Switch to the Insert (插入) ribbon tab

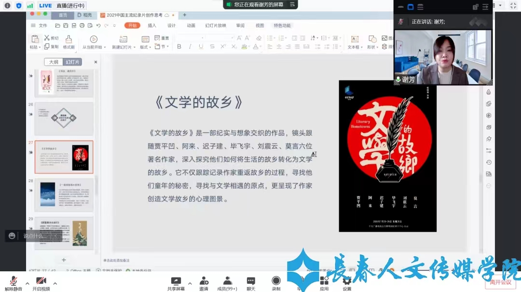tap(152, 26)
